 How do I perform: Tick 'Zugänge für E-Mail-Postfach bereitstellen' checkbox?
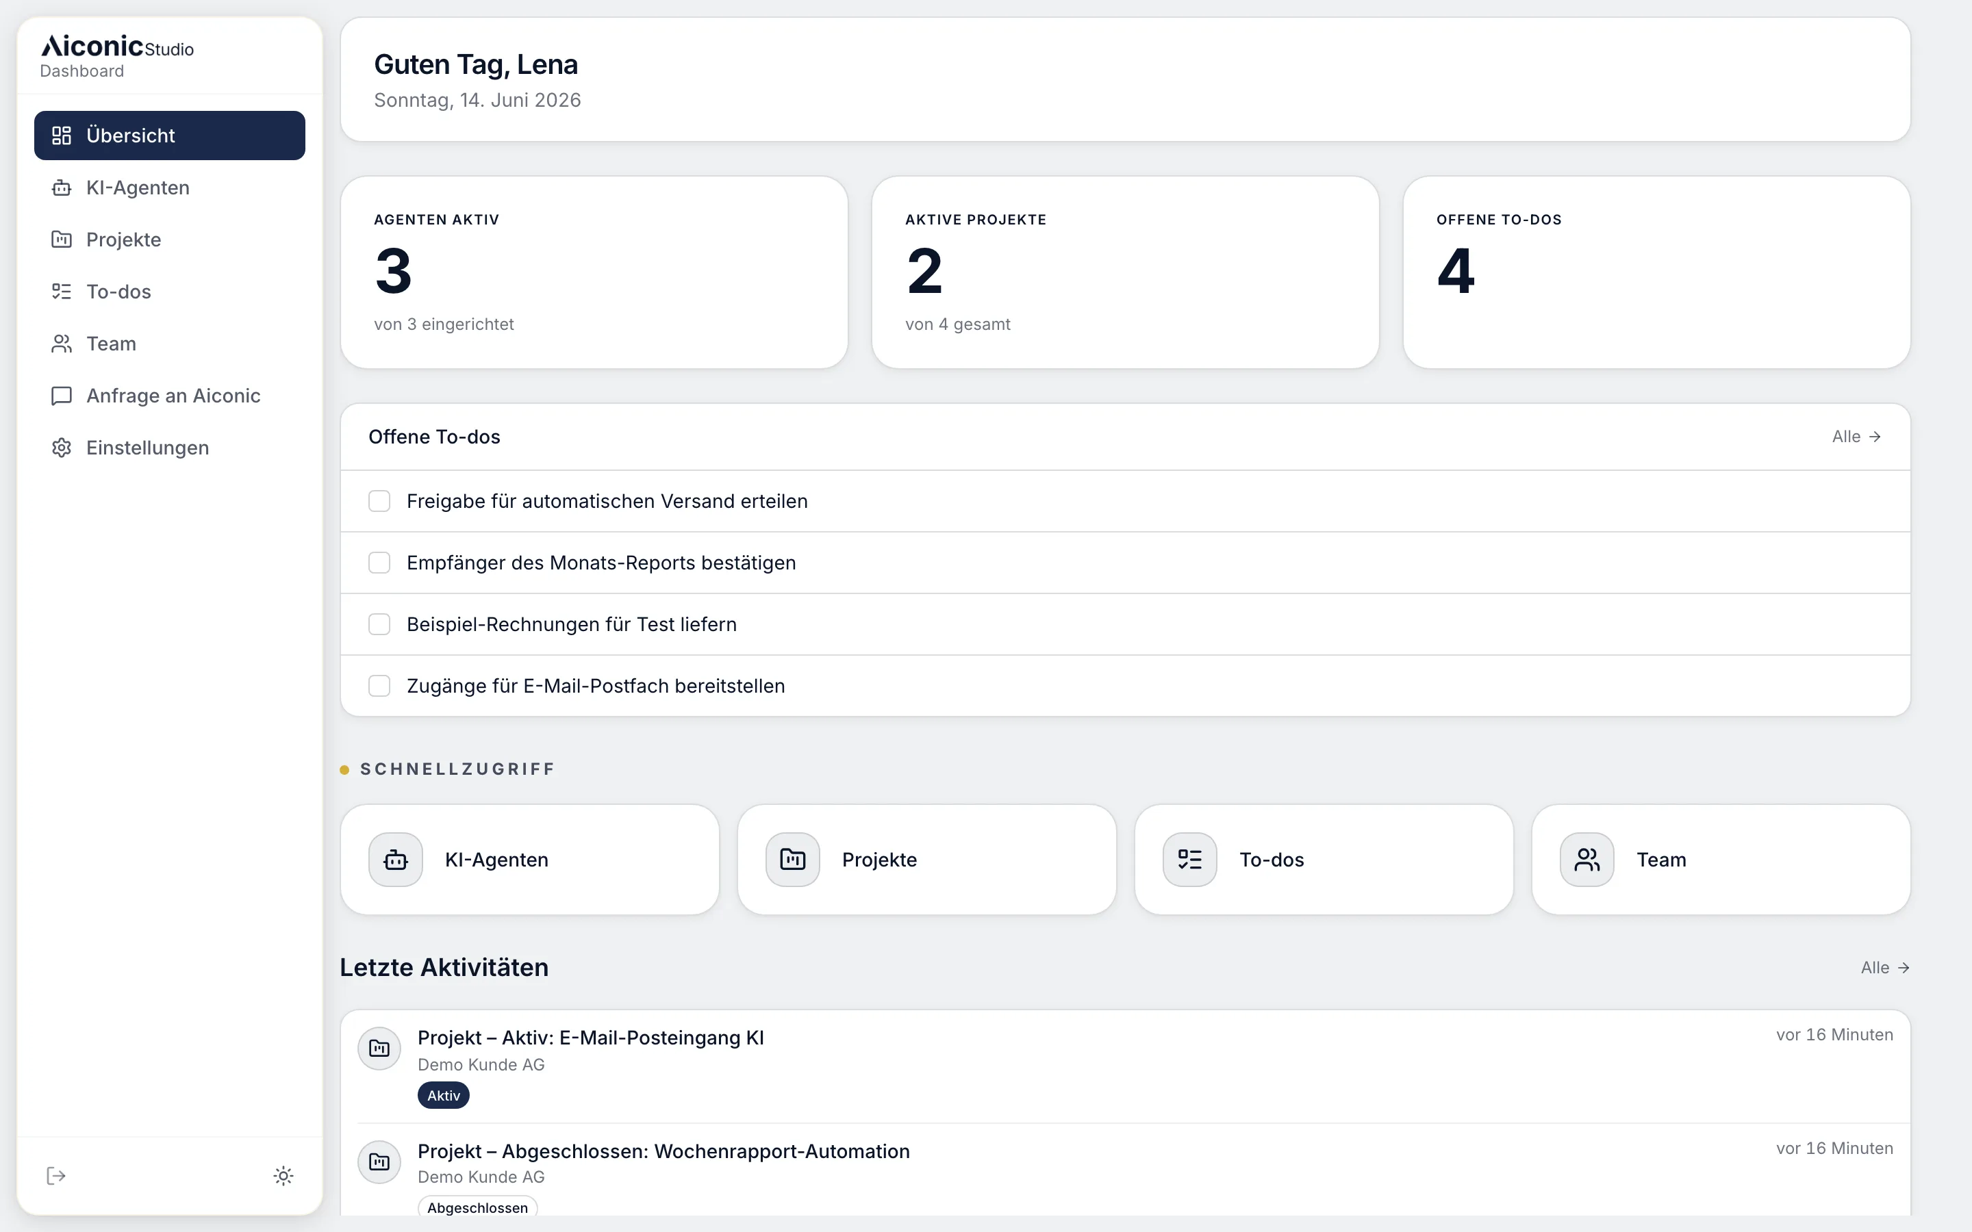379,686
